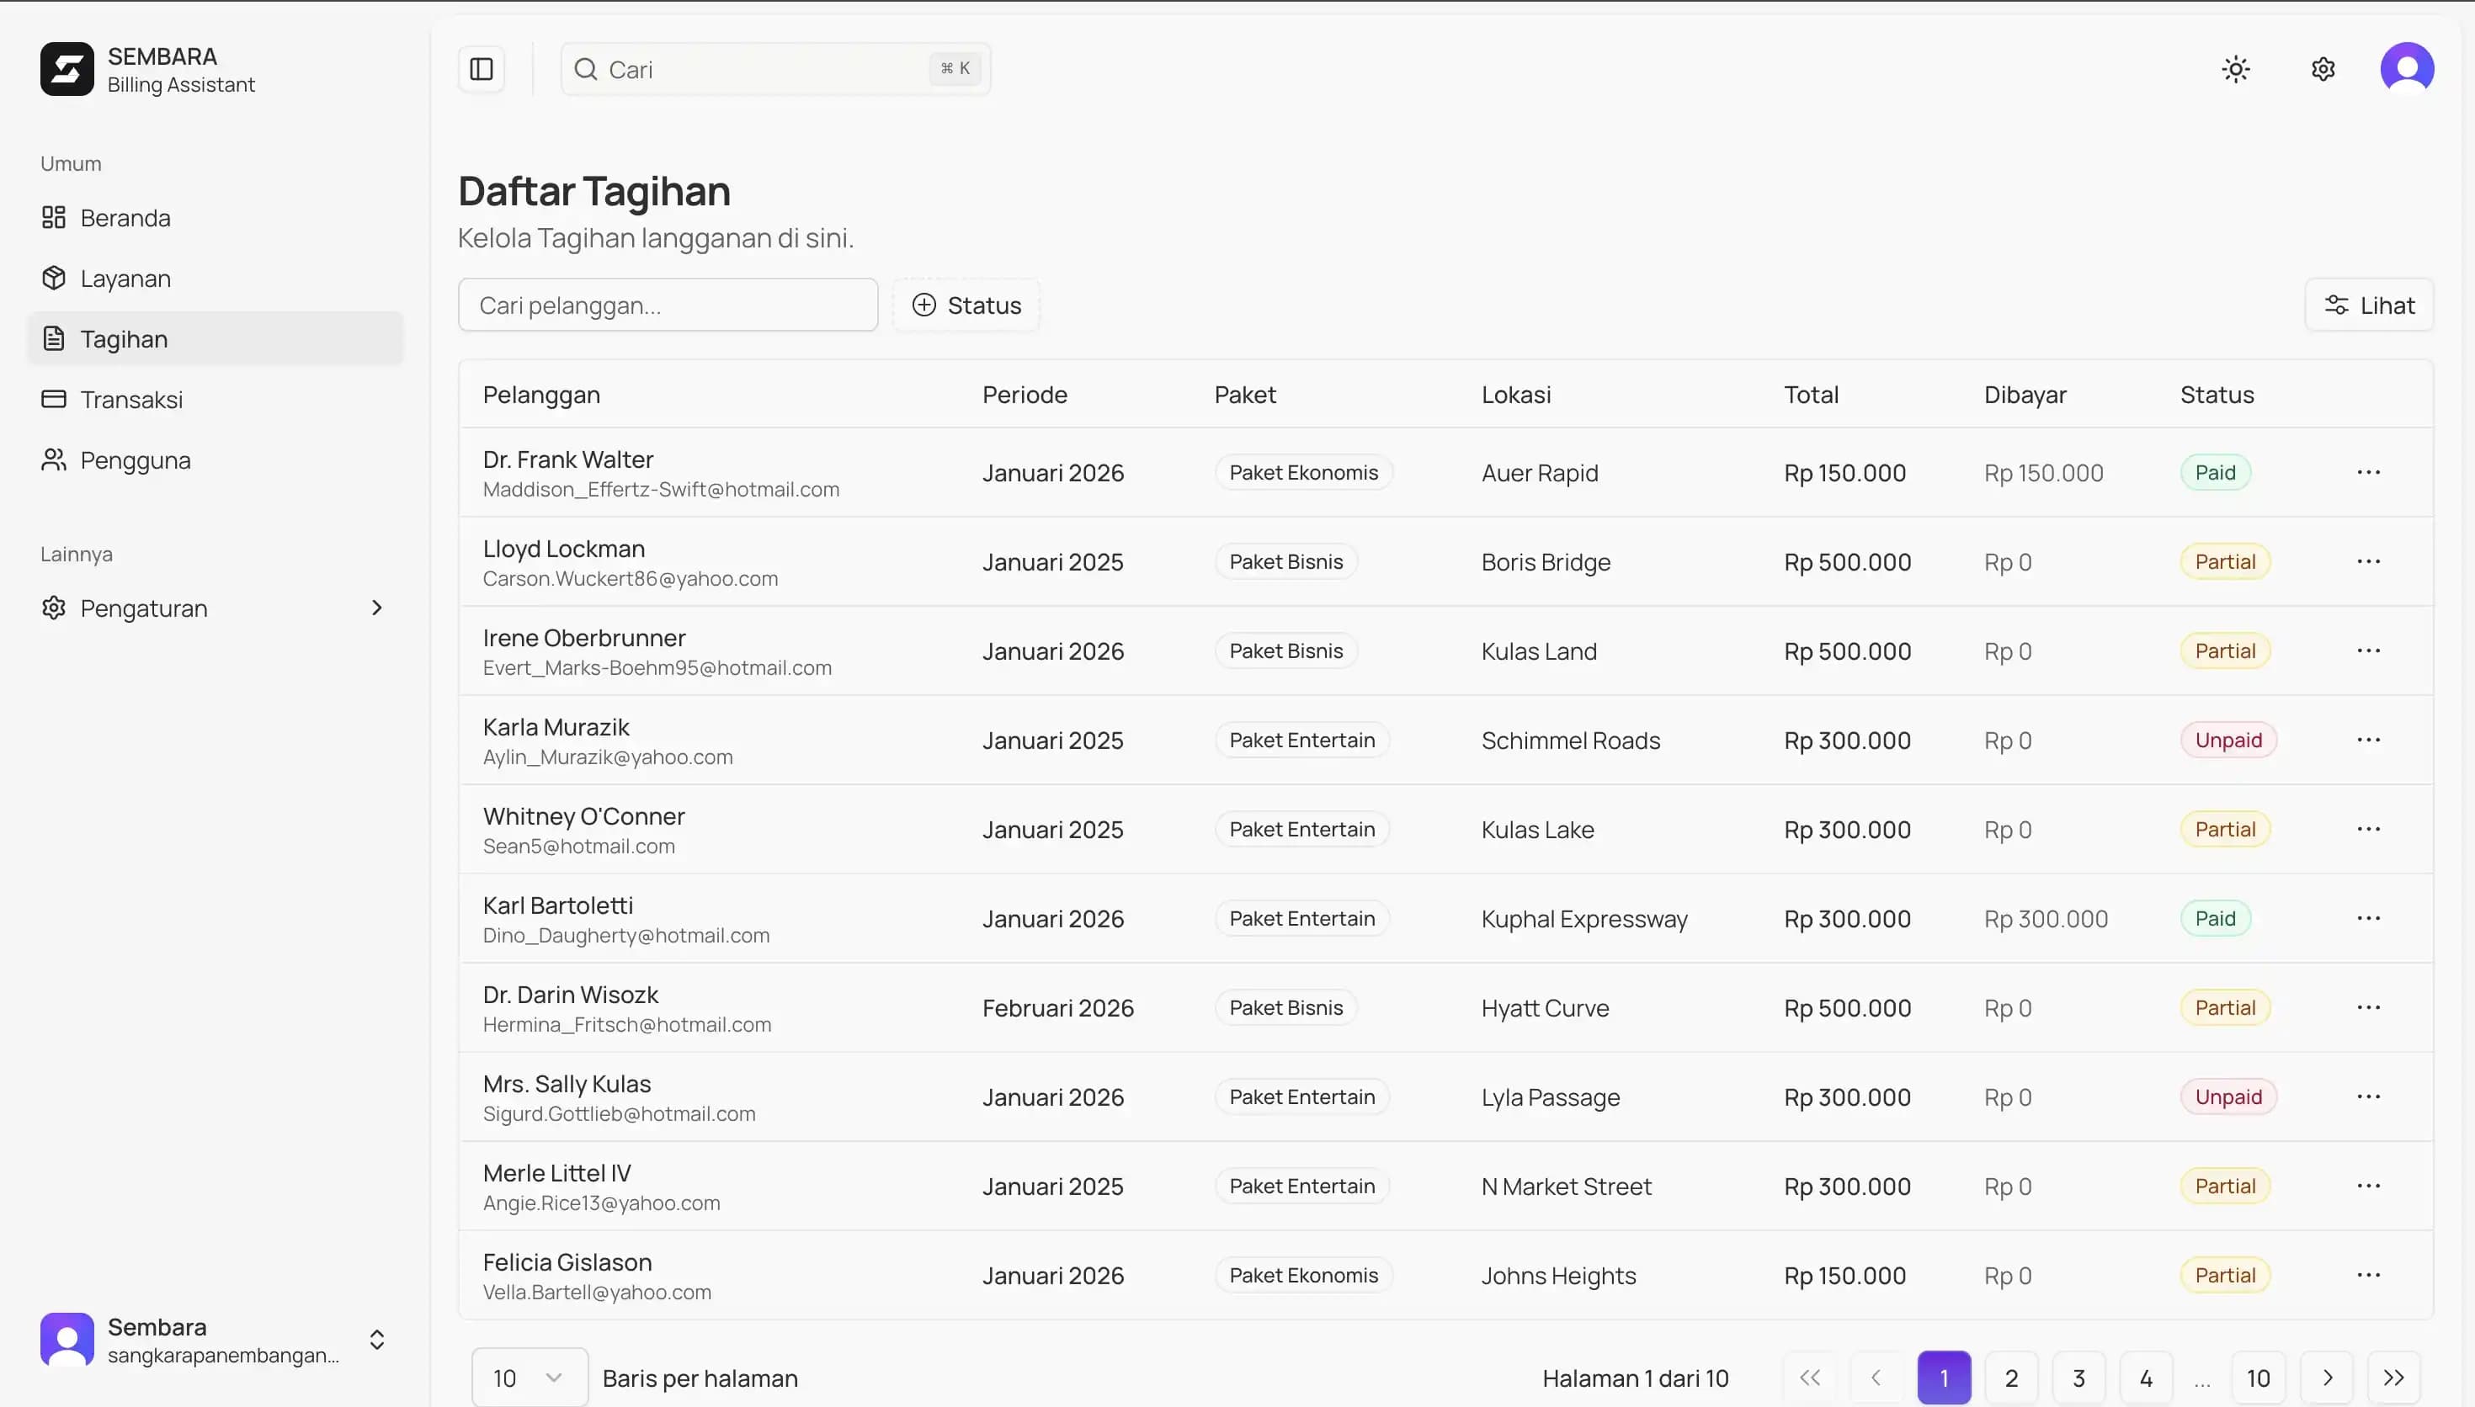Open row actions for Karla Murazik
The width and height of the screenshot is (2475, 1407).
(2368, 741)
